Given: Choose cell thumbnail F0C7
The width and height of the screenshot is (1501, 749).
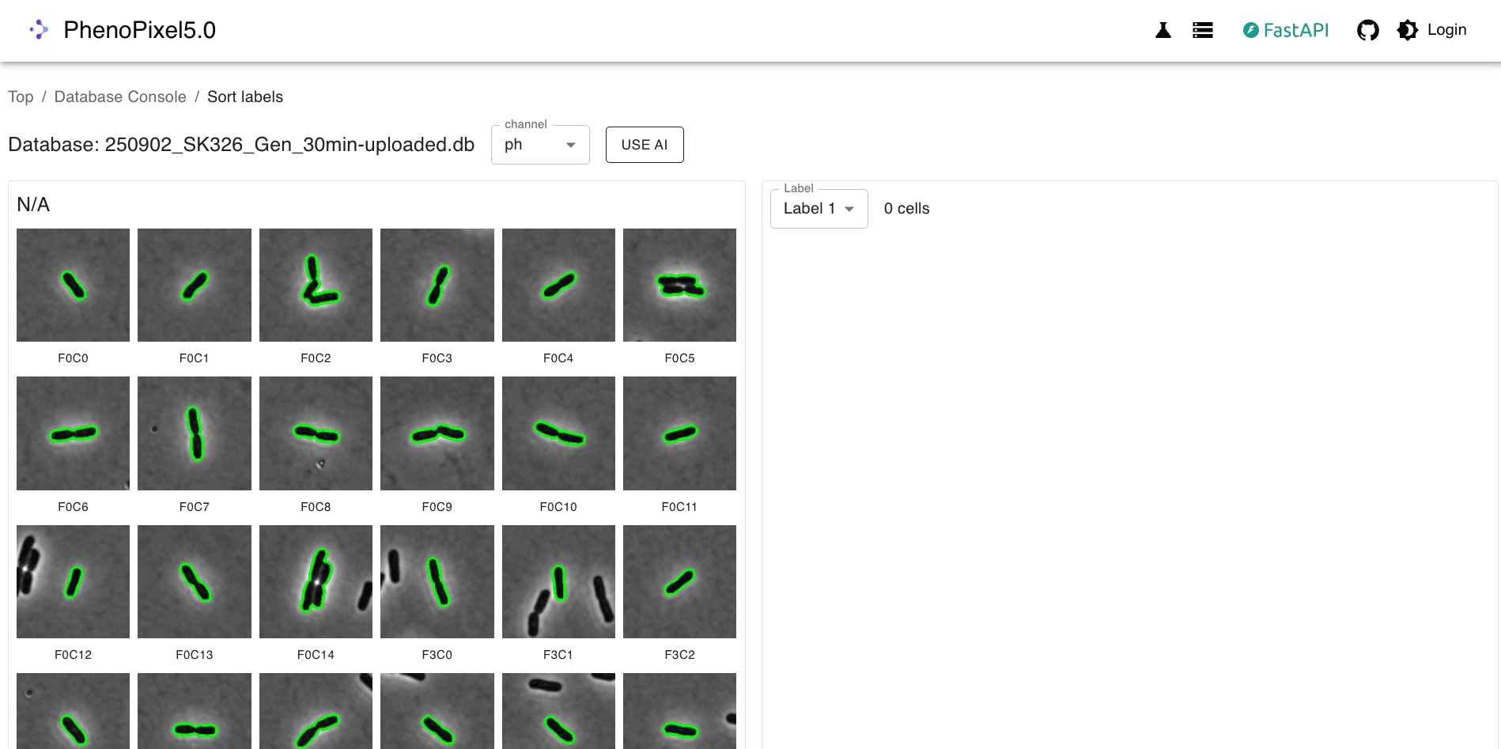Looking at the screenshot, I should point(195,433).
